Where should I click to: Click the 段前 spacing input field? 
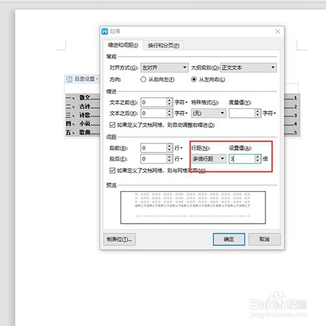(154, 148)
